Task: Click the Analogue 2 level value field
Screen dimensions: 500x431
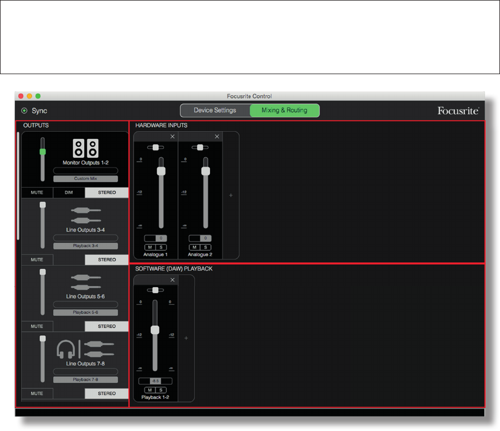Action: click(200, 238)
